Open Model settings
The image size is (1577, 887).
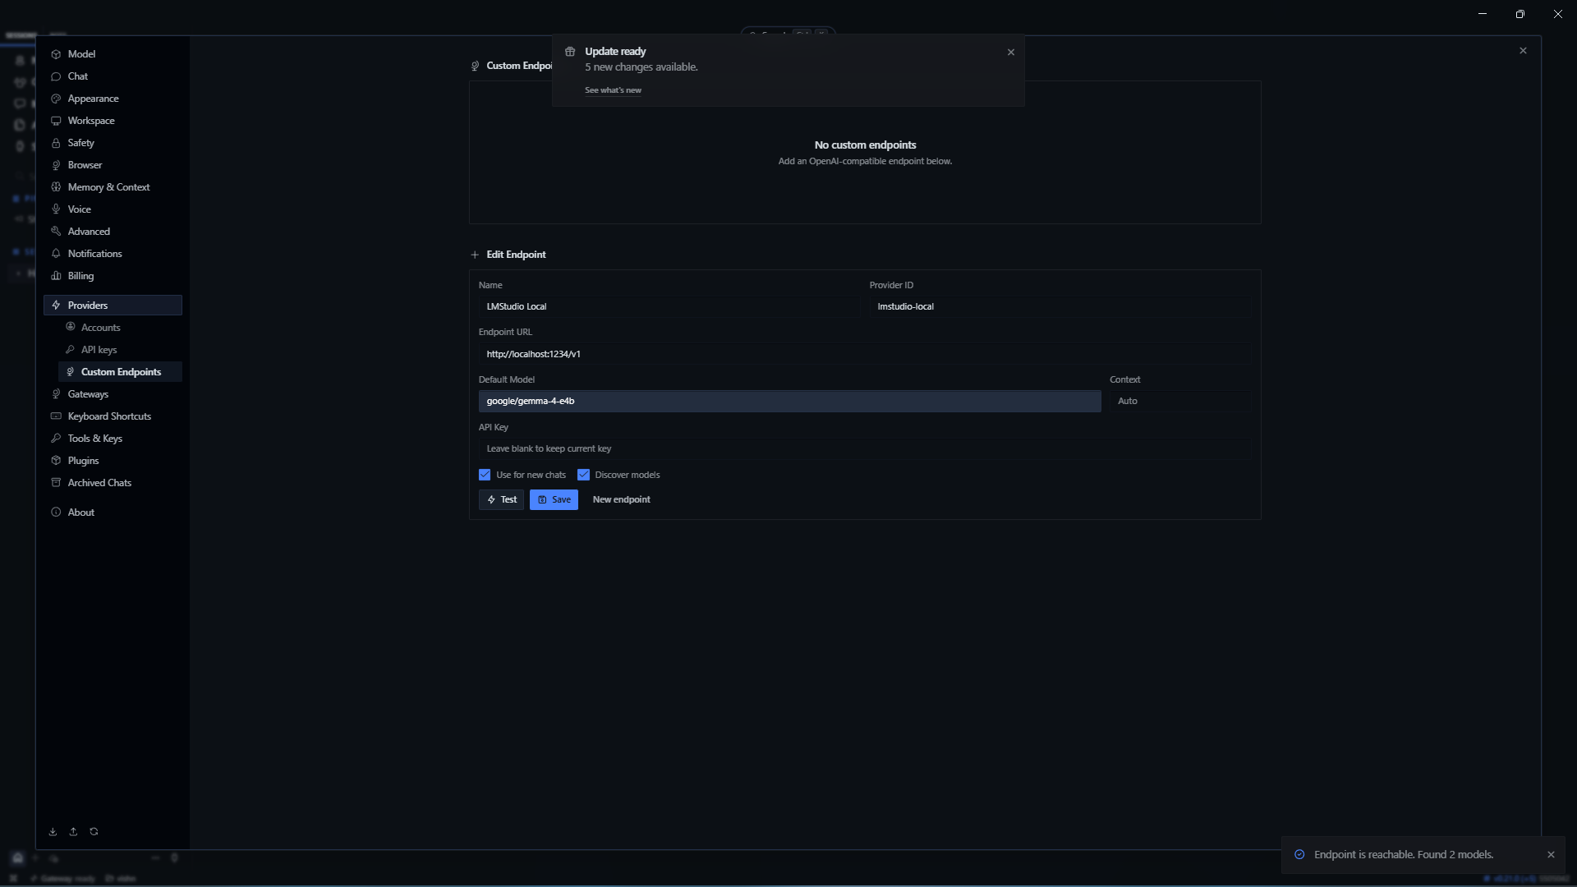[x=113, y=54]
